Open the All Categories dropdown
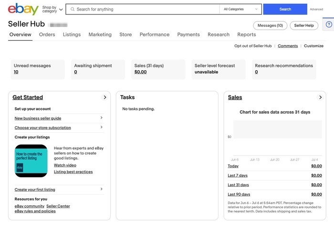334x225 pixels. [x=240, y=9]
